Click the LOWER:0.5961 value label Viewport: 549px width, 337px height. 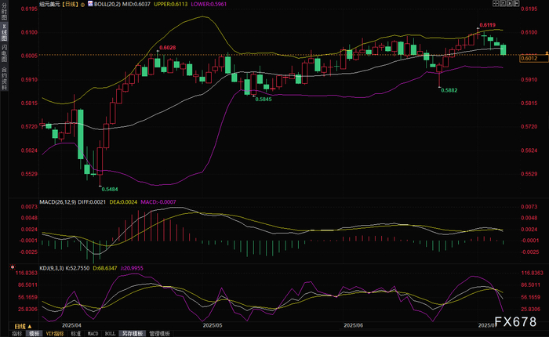(209, 4)
